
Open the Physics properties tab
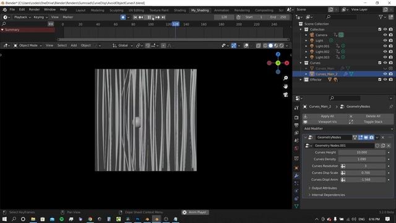(x=296, y=191)
